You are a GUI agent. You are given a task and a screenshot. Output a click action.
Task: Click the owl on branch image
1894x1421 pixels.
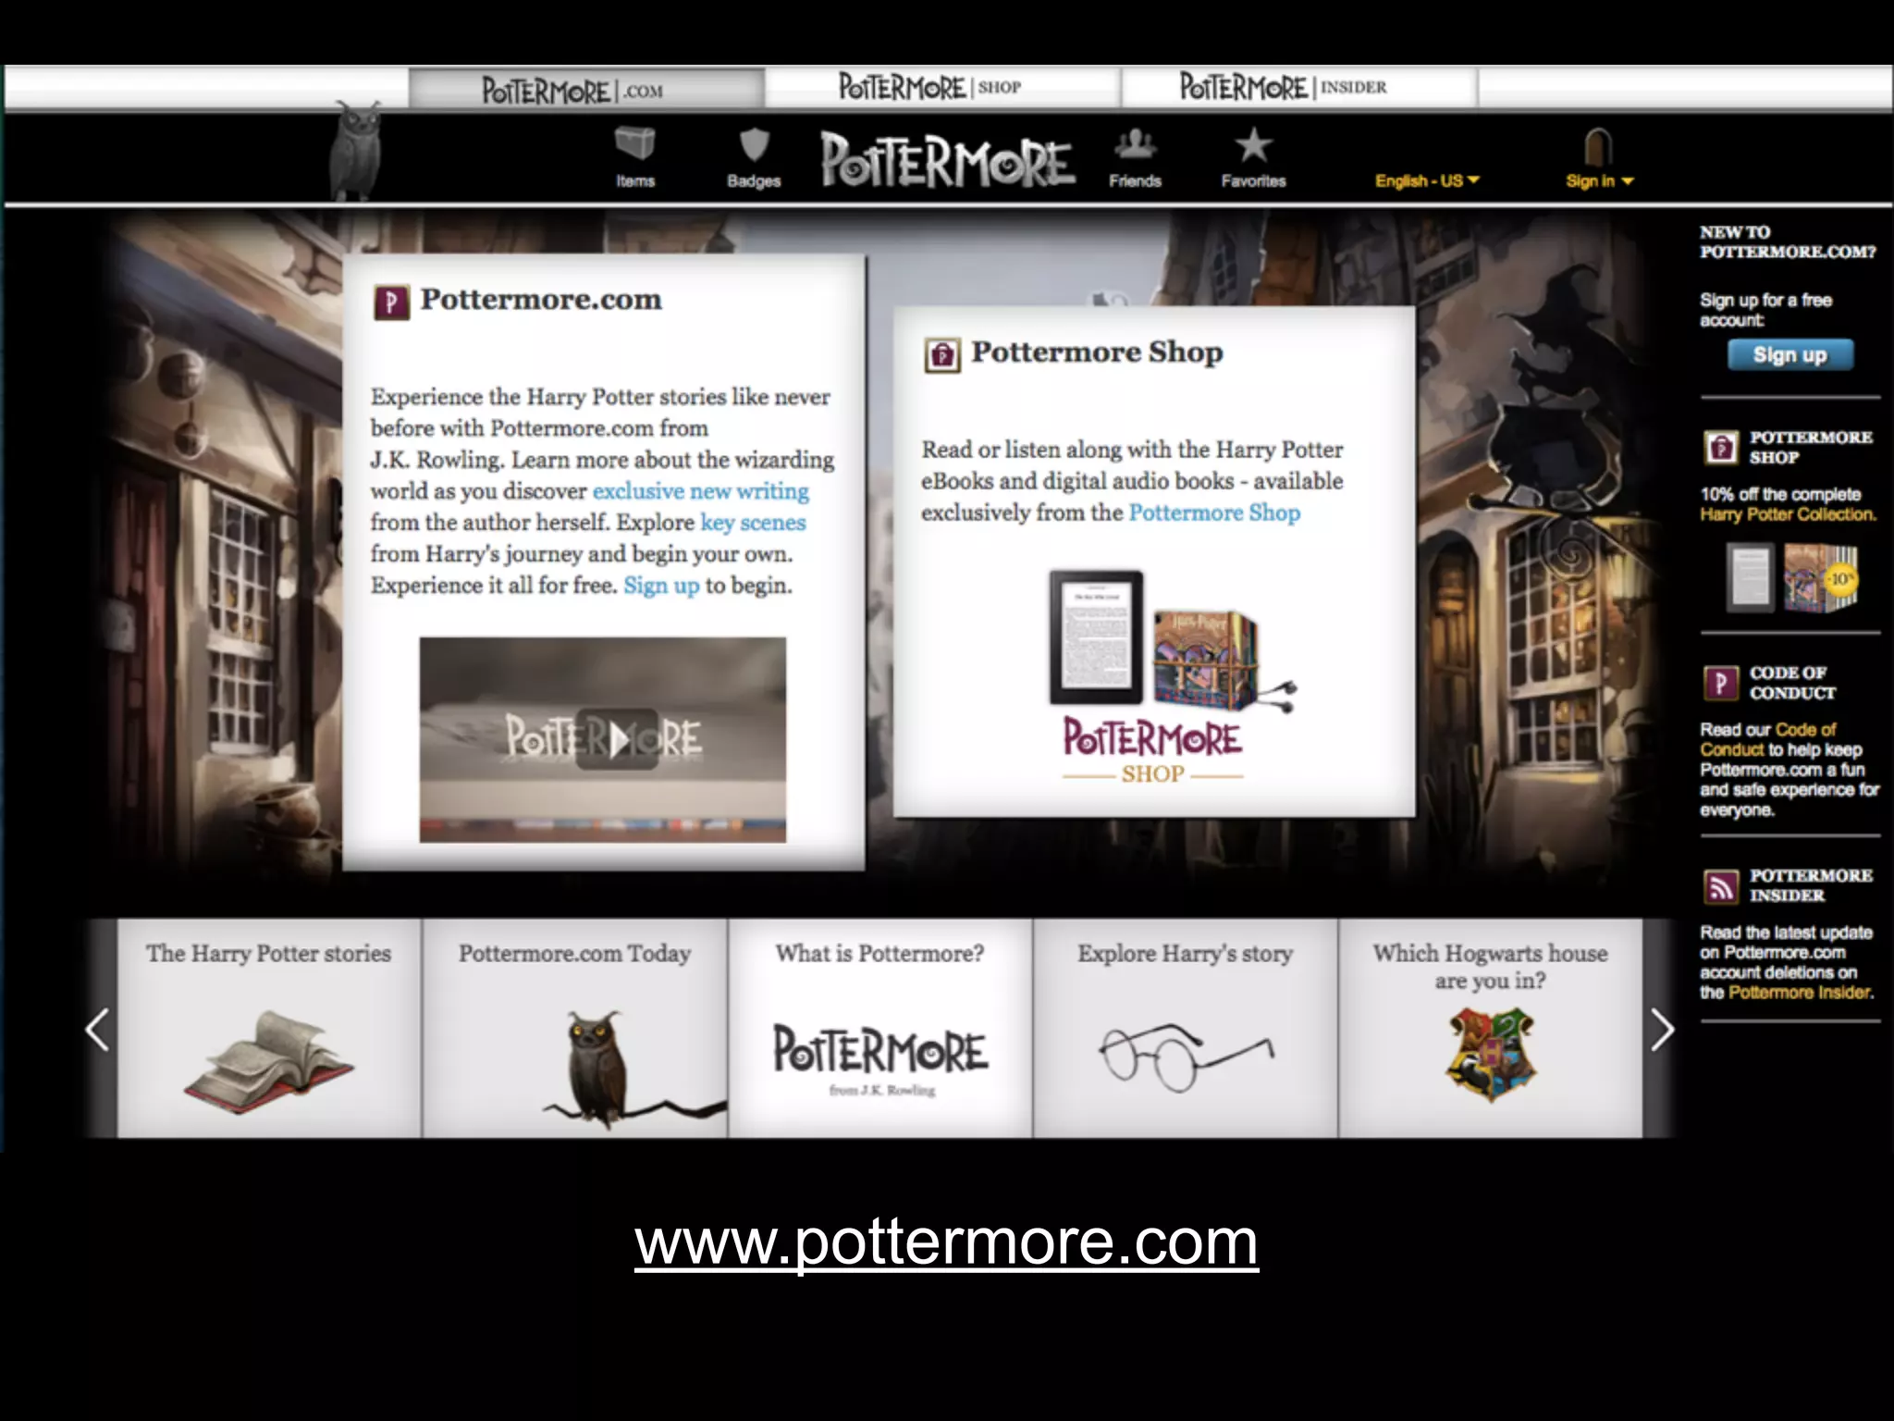tap(633, 1069)
